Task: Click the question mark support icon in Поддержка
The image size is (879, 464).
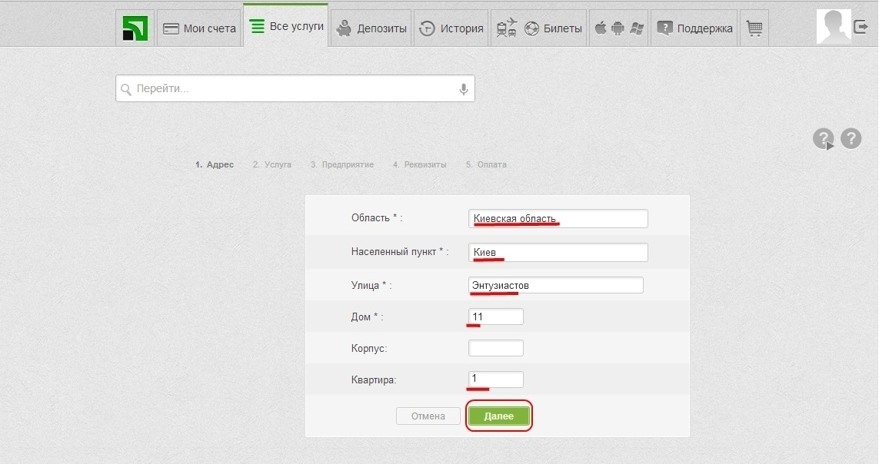Action: click(664, 28)
